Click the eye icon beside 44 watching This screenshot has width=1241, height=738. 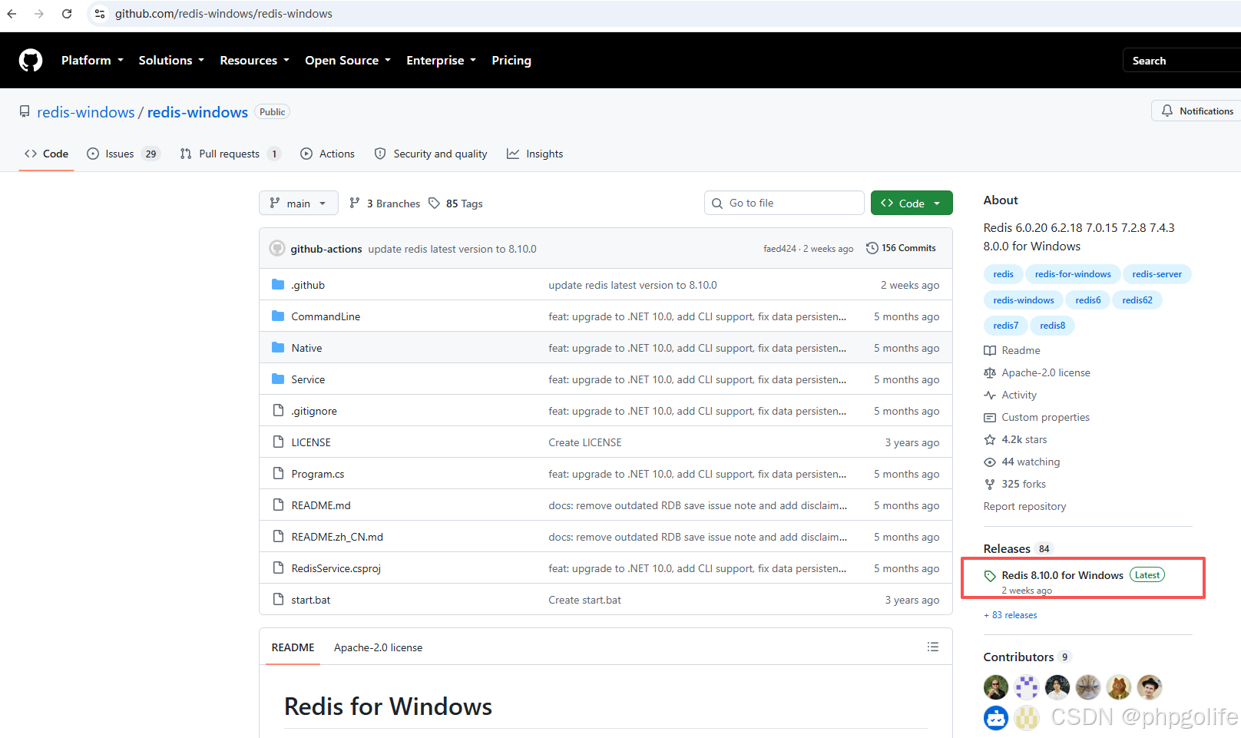(990, 462)
